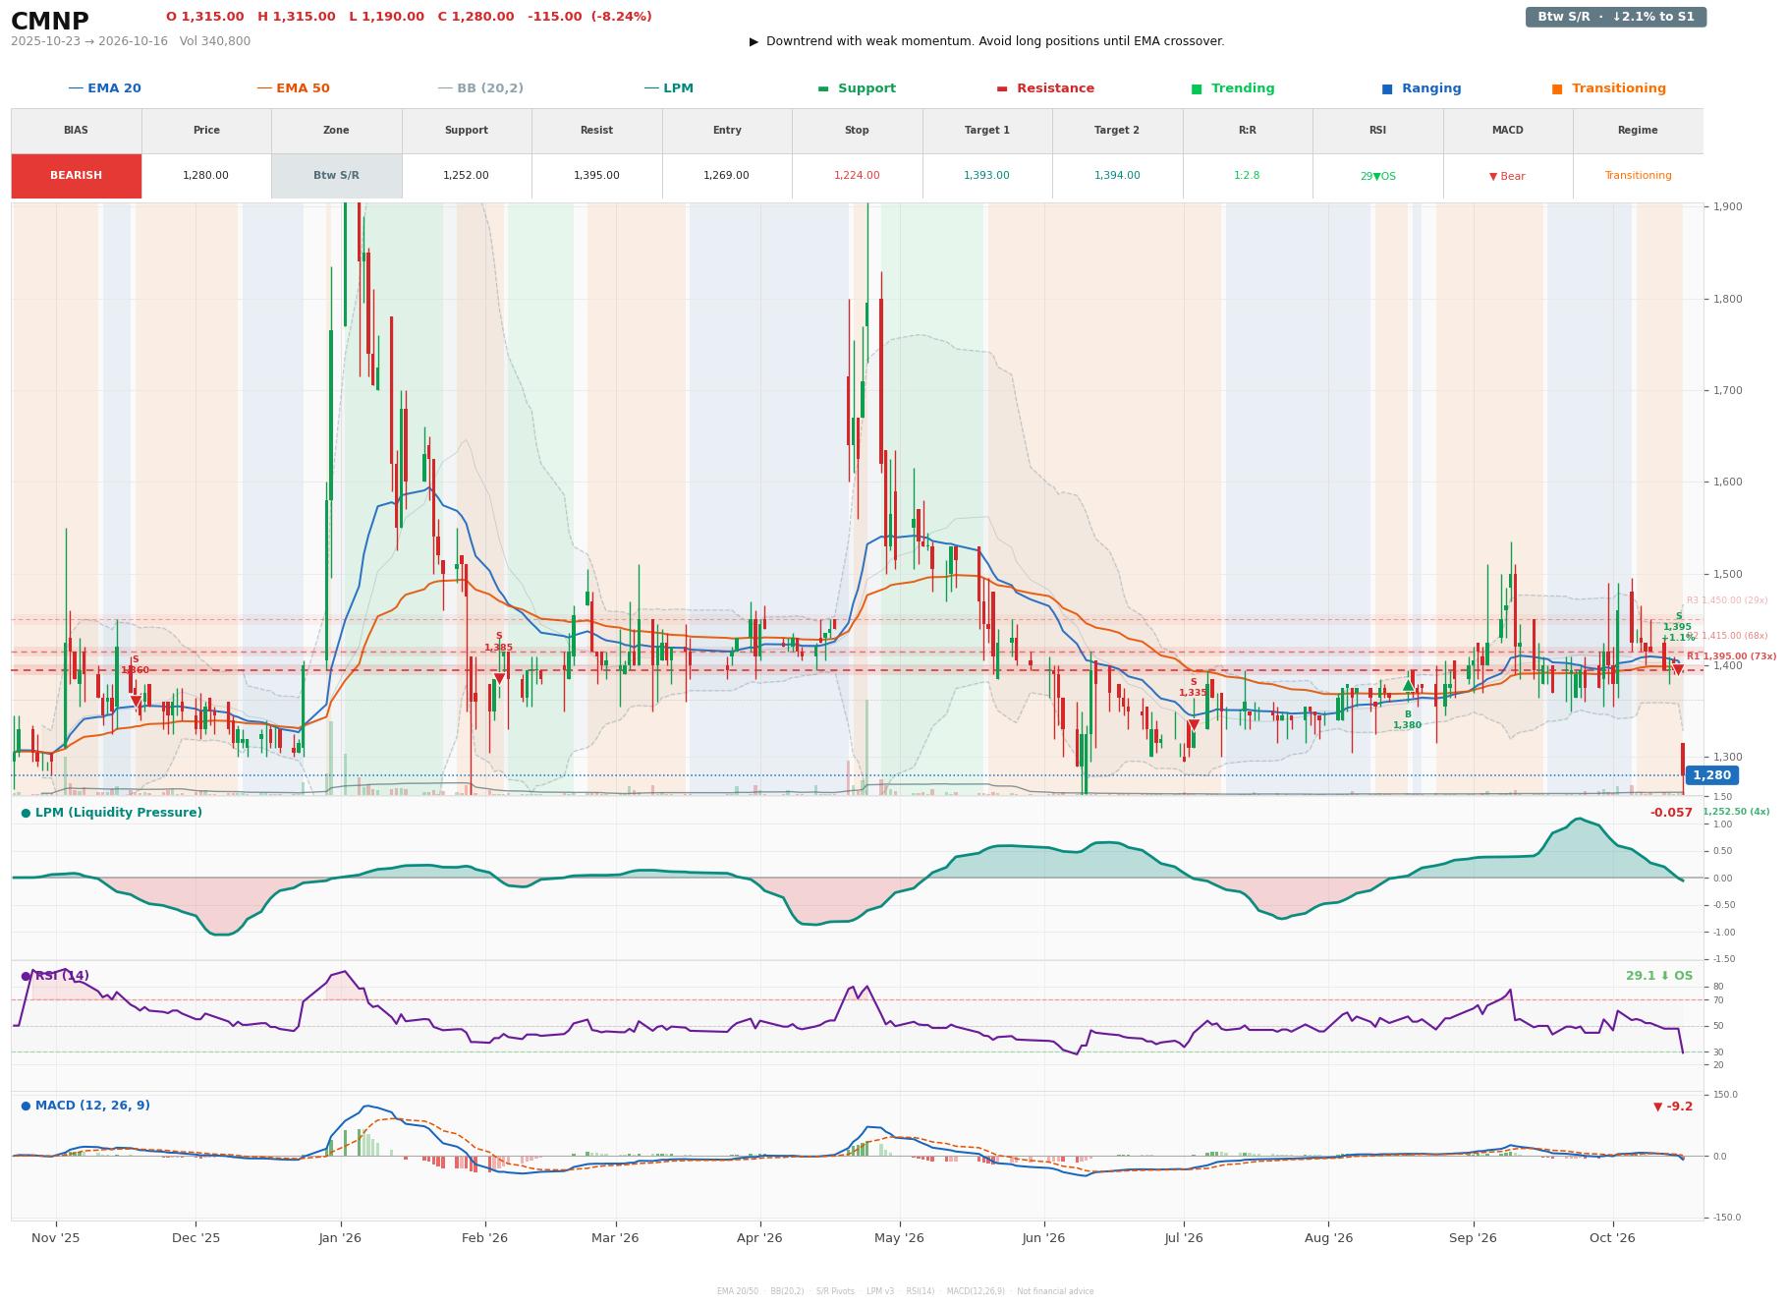Click the LPM reading -0.057
1787x1307 pixels.
point(1671,813)
